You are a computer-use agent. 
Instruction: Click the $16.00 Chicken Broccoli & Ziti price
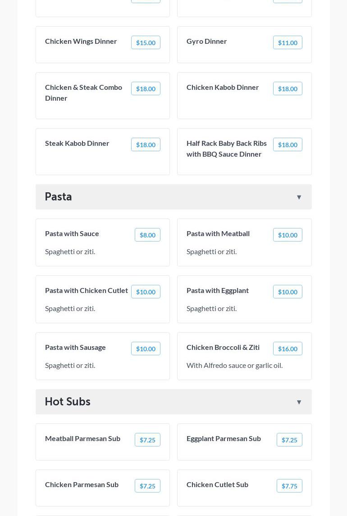pos(288,349)
